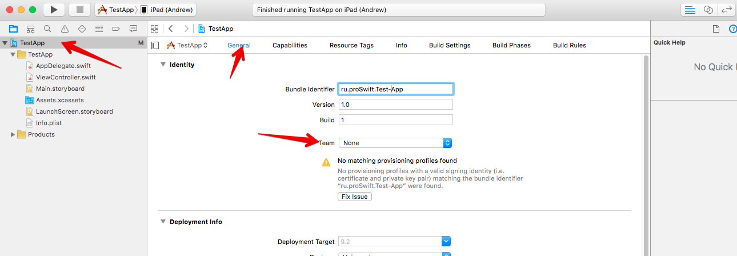Select AppDelegate.swift in navigator
737x256 pixels.
pos(63,66)
